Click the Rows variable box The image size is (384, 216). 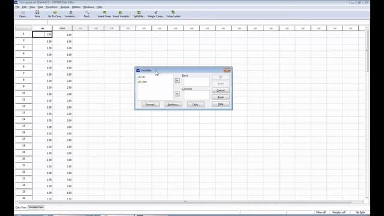[197, 82]
